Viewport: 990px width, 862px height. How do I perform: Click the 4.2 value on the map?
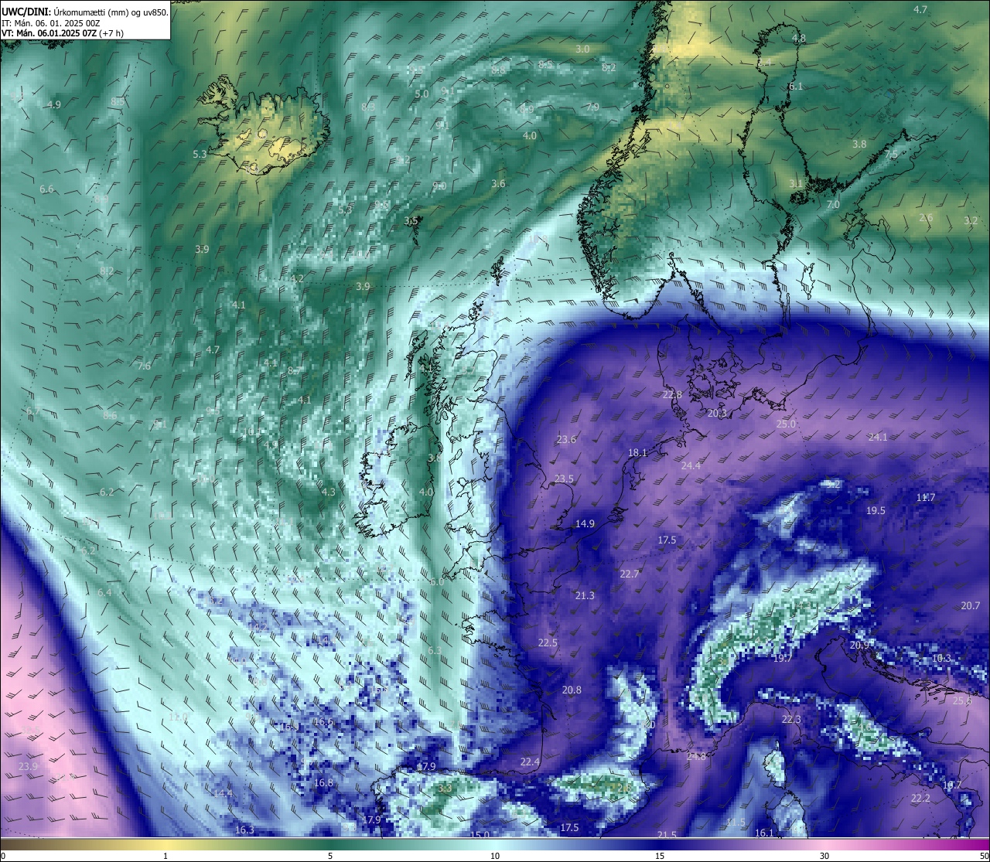tap(297, 278)
